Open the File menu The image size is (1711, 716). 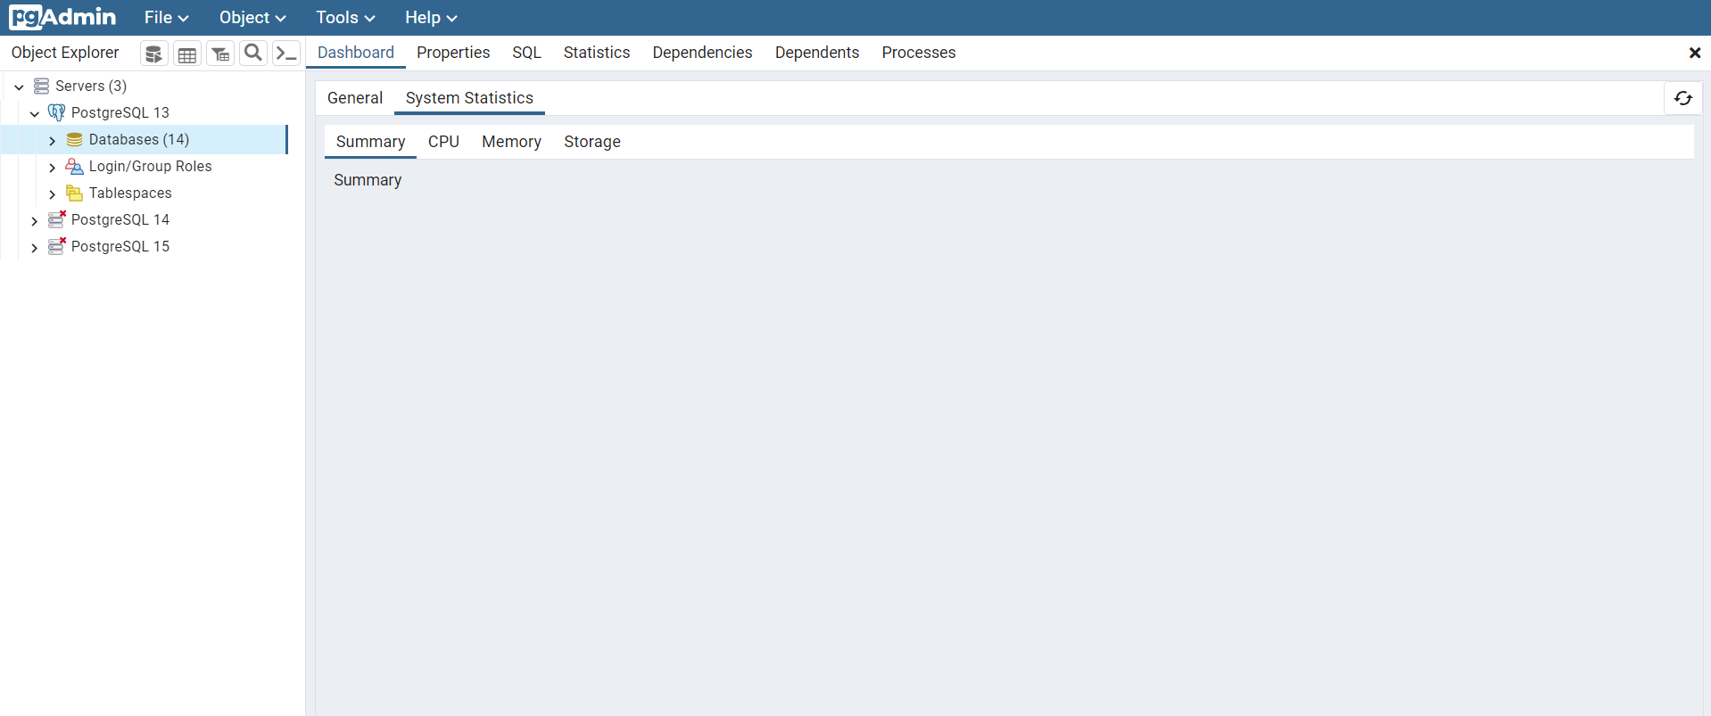point(166,18)
